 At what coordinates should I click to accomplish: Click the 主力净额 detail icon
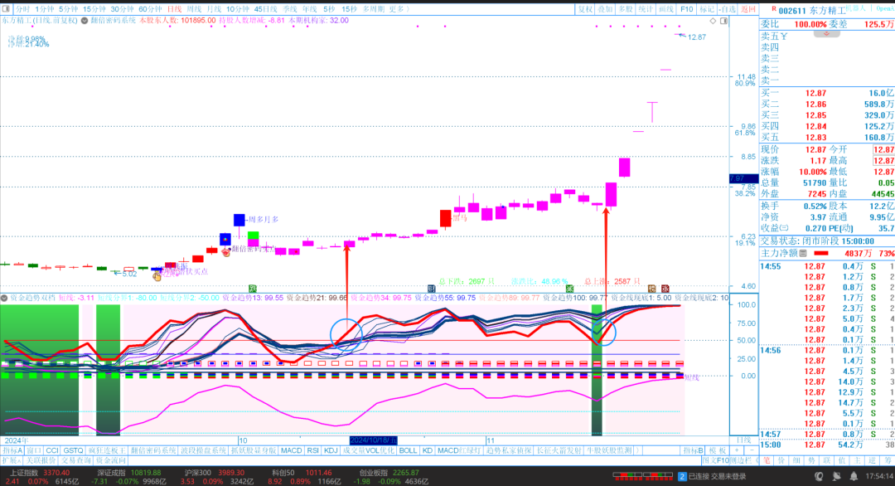pos(803,253)
